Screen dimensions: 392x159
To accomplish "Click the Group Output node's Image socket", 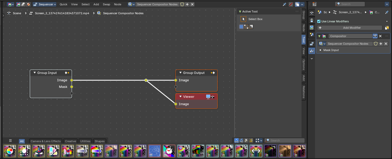I will point(176,80).
